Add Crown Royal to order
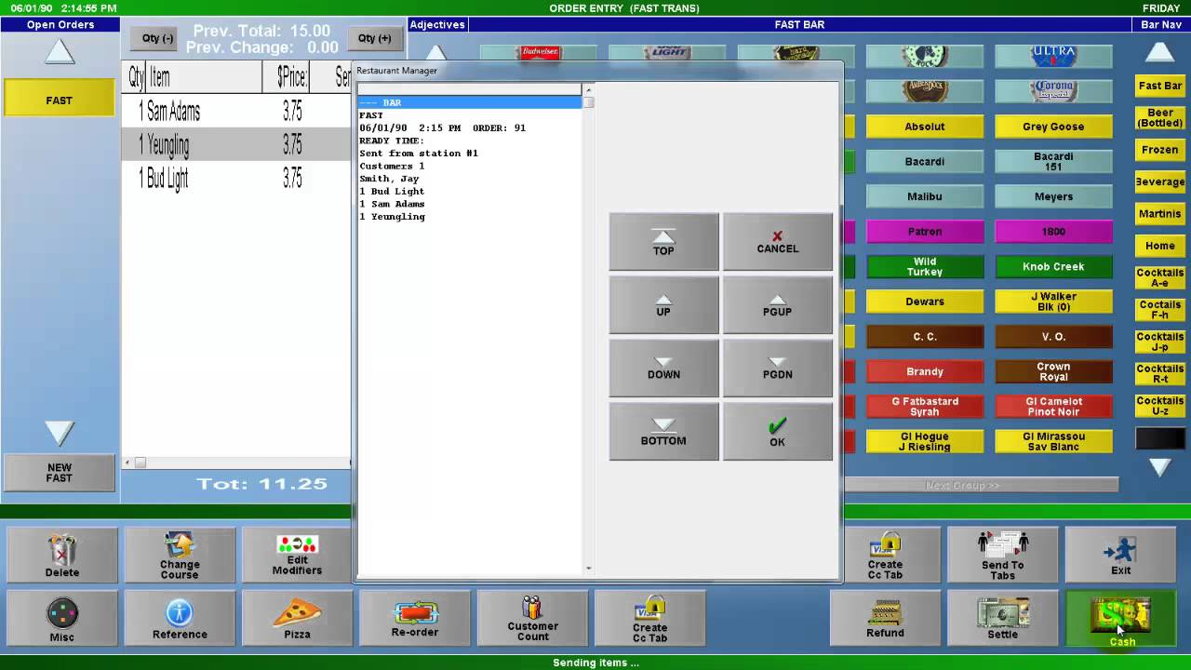This screenshot has height=670, width=1191. (1053, 371)
